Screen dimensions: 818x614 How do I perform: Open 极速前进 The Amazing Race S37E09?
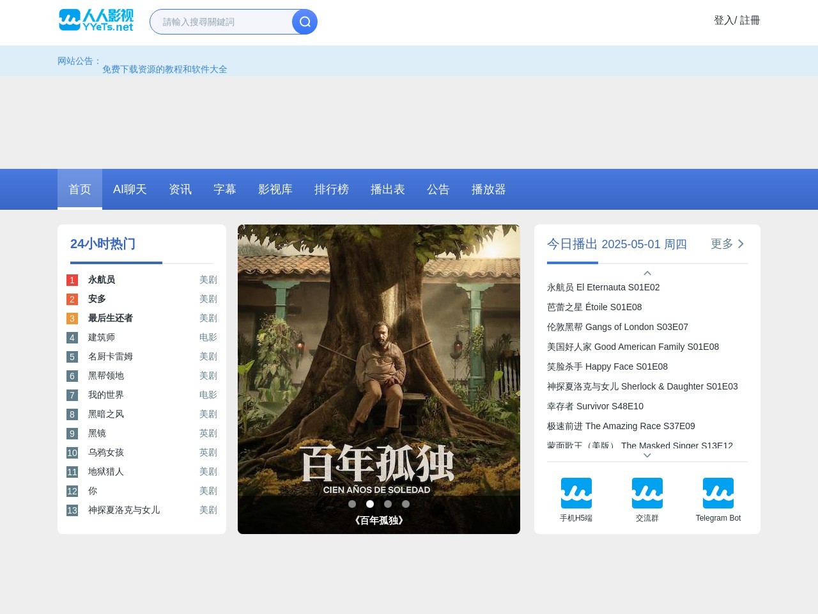click(x=621, y=426)
